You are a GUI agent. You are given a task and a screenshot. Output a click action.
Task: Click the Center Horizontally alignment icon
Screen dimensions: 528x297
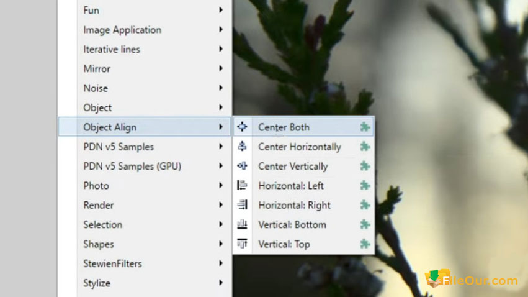[242, 146]
